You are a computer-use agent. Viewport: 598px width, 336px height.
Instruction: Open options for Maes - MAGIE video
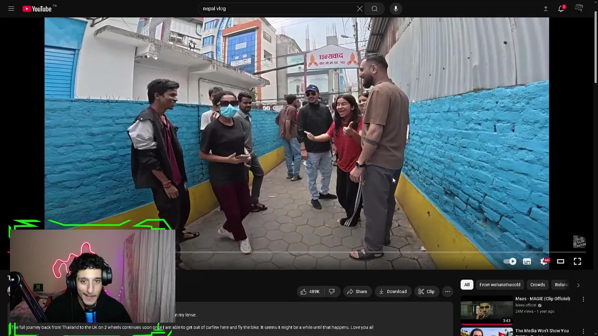(583, 299)
